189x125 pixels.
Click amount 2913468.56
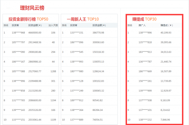point(35,42)
